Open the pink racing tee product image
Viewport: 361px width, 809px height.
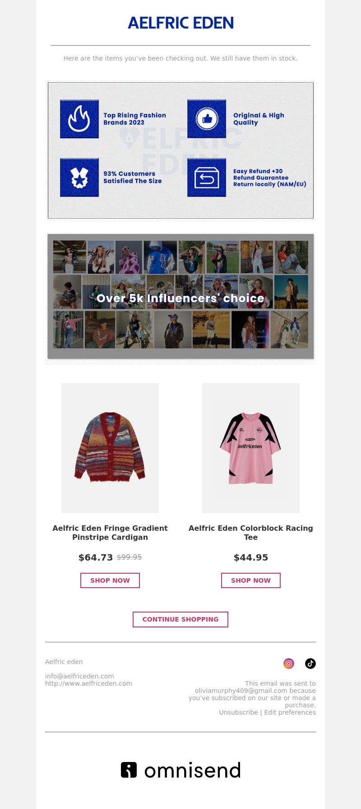251,448
